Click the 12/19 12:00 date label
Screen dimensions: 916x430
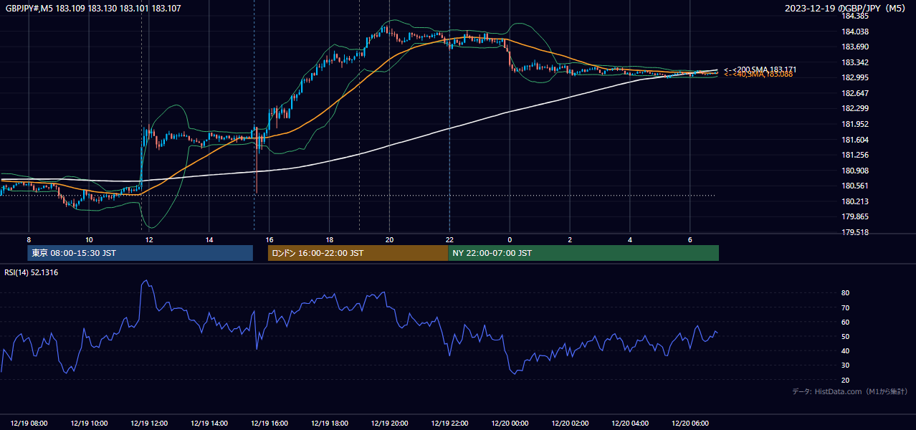(149, 424)
